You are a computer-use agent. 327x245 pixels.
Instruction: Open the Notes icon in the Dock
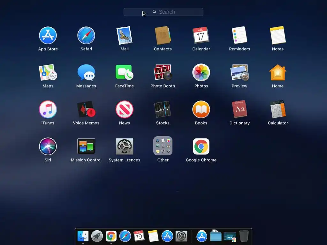(153, 236)
